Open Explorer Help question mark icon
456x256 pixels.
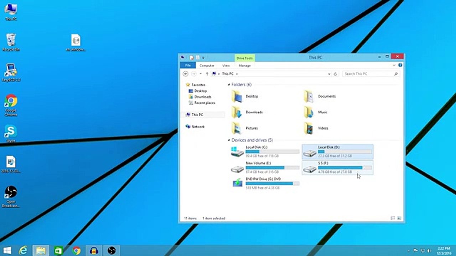pos(400,65)
